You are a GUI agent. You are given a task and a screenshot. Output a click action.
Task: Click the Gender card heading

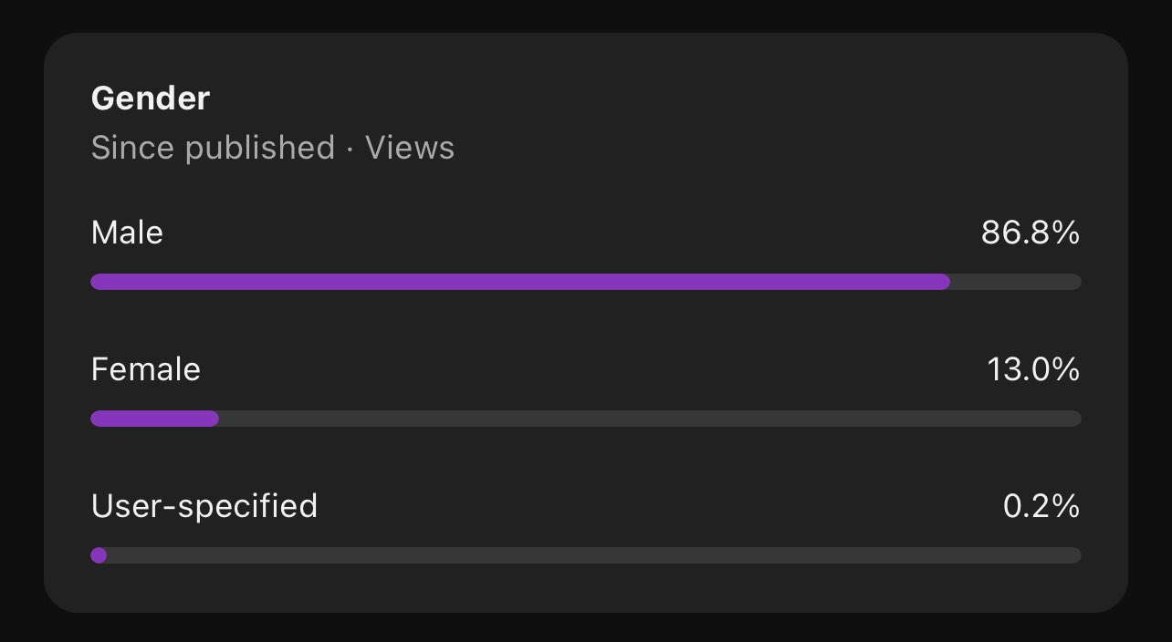(151, 98)
